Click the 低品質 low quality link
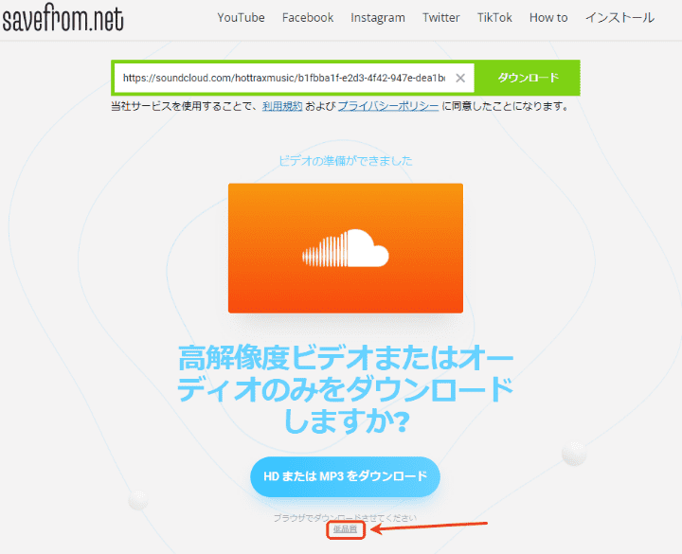This screenshot has width=682, height=554. (346, 529)
